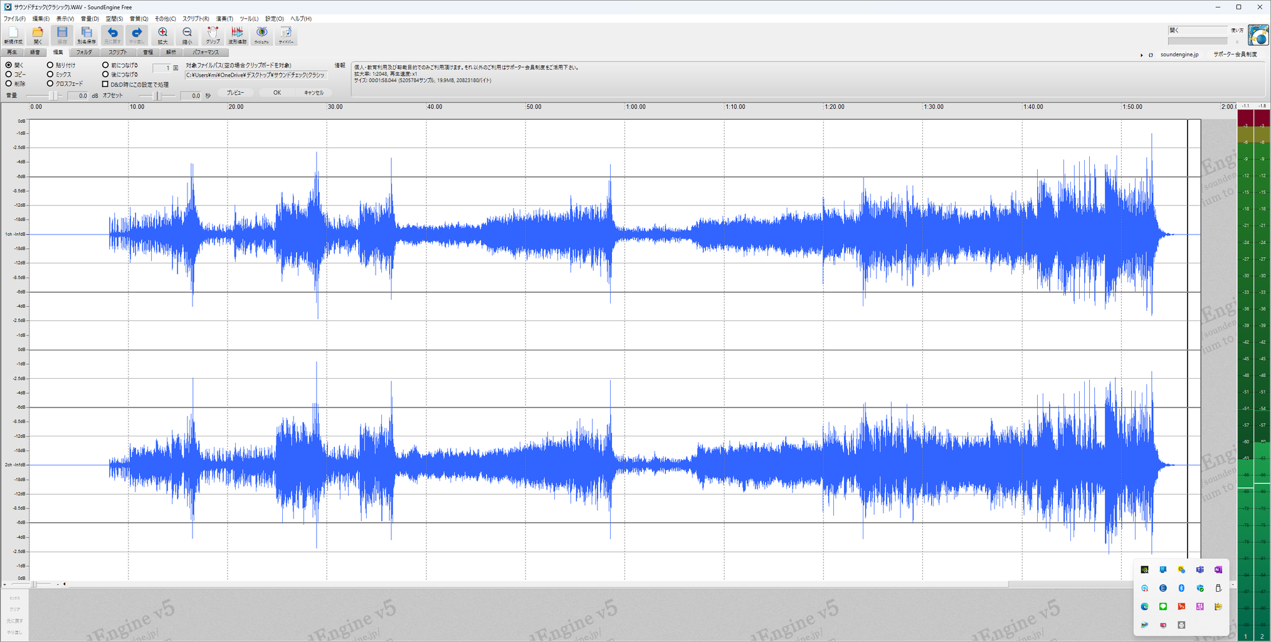Select the グリップ hand tool
This screenshot has height=642, width=1271.
tap(213, 35)
